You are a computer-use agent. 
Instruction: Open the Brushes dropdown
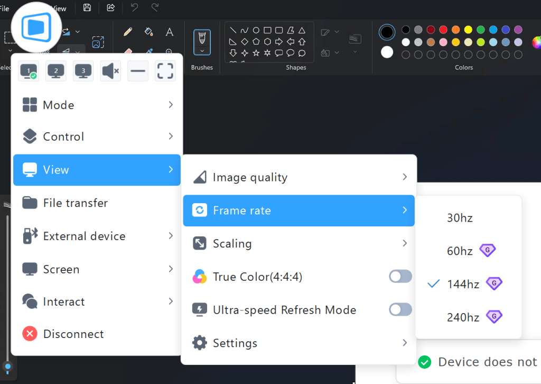point(202,51)
